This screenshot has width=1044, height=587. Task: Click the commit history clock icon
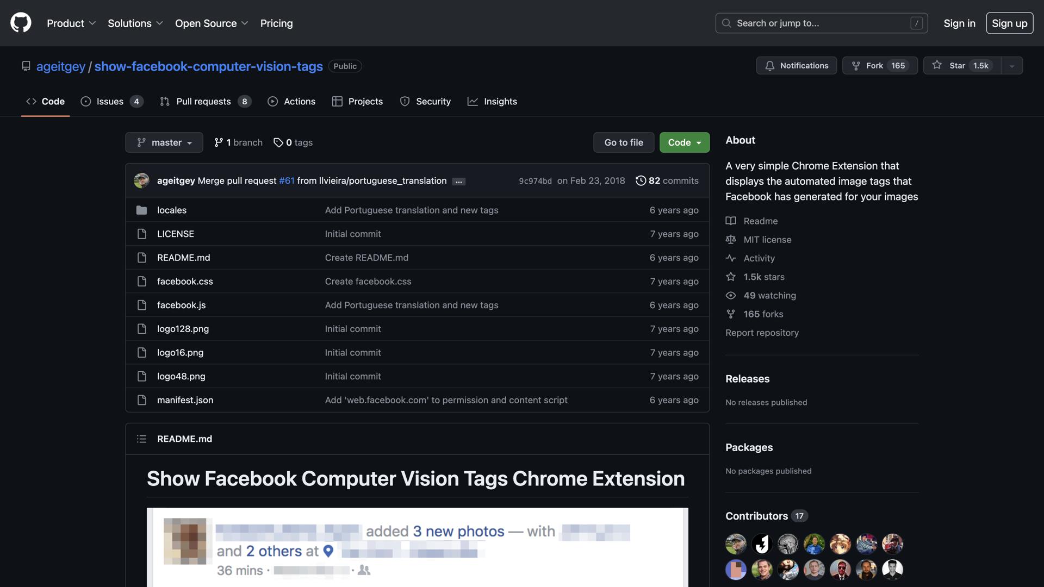click(640, 180)
